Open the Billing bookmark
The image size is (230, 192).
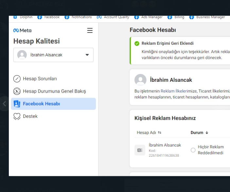click(x=176, y=17)
